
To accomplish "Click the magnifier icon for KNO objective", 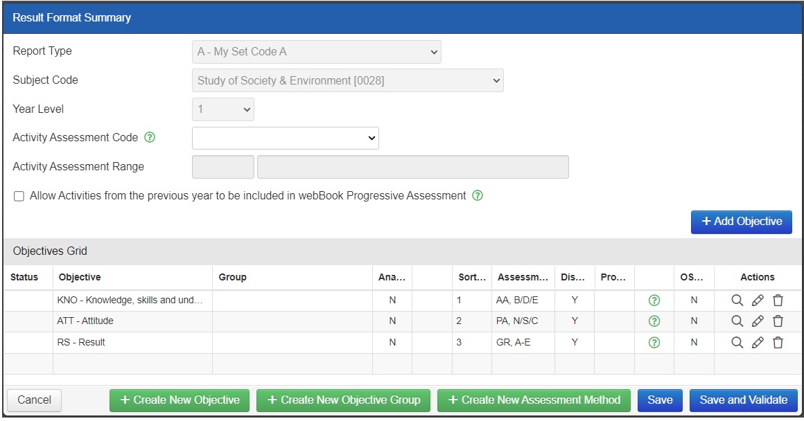I will click(737, 301).
